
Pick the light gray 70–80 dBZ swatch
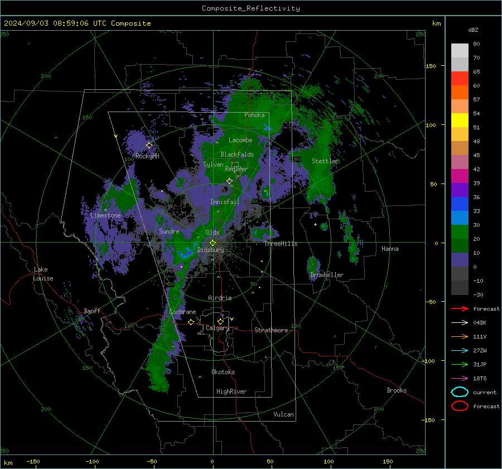coord(460,51)
